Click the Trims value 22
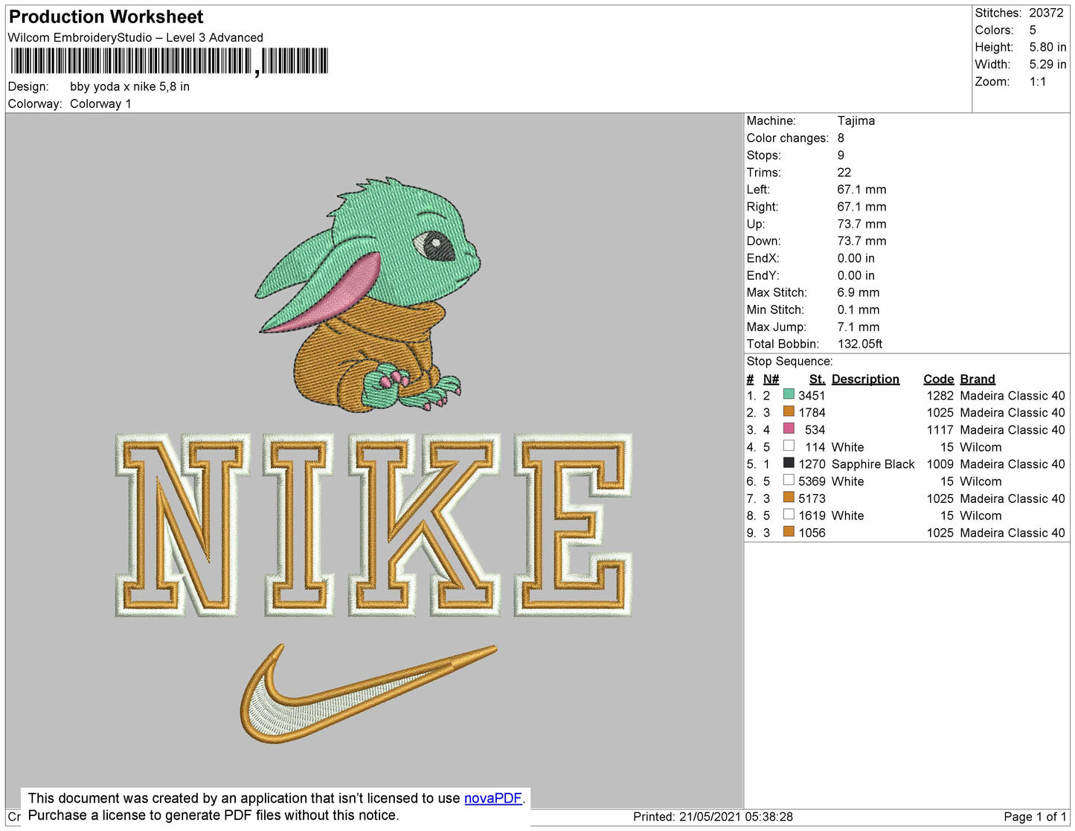1075x831 pixels. point(844,172)
